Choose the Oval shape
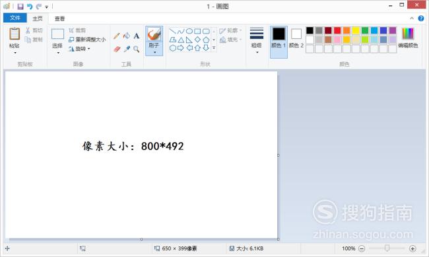 [x=189, y=31]
